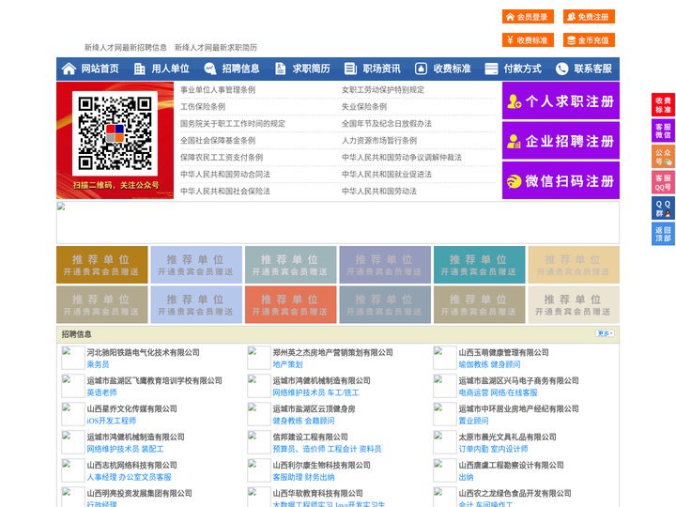
Task: Click the card icon beside 付款方式
Action: point(491,69)
